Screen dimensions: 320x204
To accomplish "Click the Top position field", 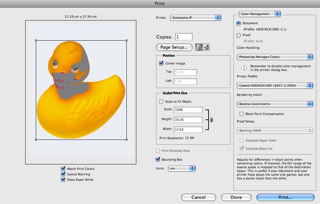I will 185,72.
